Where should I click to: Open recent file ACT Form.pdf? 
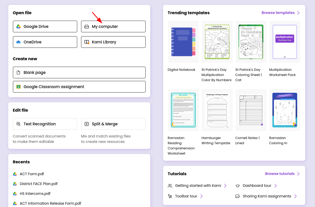pos(32,174)
